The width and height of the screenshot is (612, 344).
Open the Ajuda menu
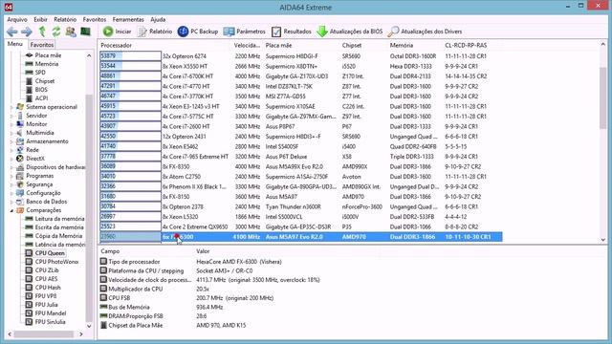(x=158, y=19)
